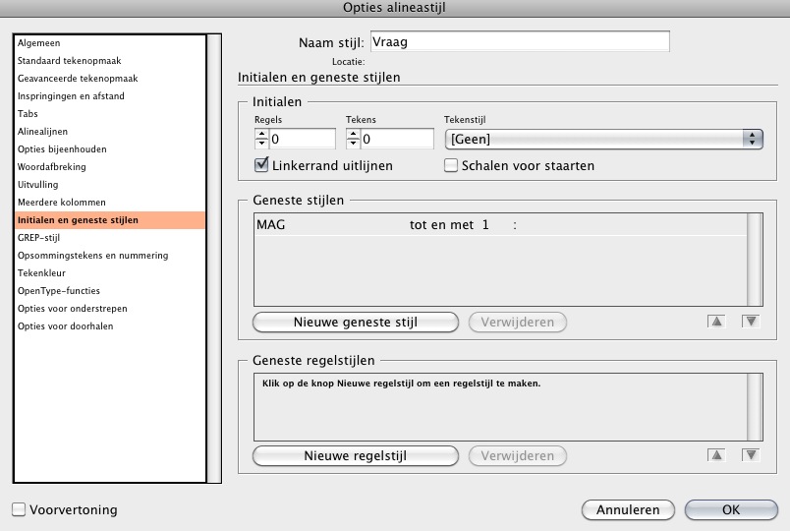This screenshot has width=790, height=531.
Task: Click down arrow in Geneste regelstijlen section
Action: [x=751, y=455]
